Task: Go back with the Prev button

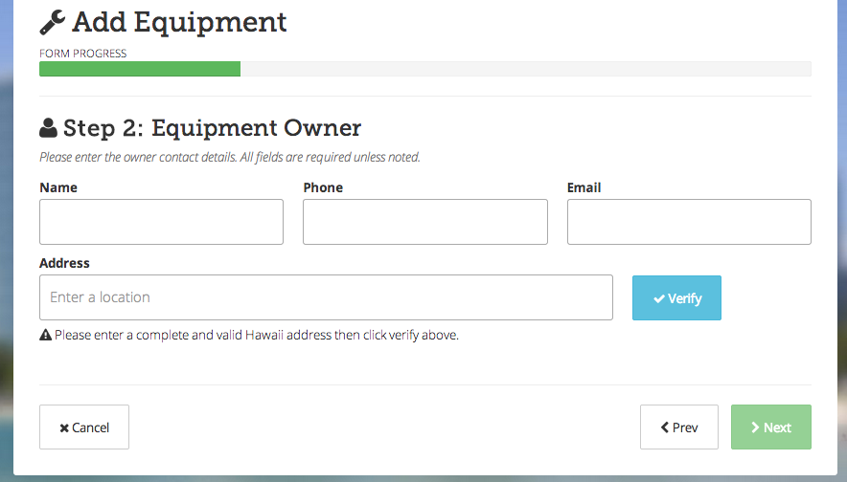Action: pyautogui.click(x=679, y=427)
